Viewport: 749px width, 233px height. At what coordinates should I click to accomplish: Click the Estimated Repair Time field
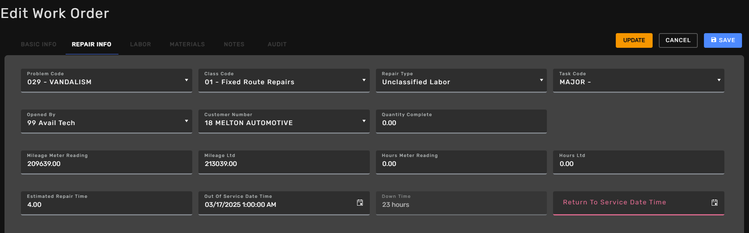coord(107,203)
